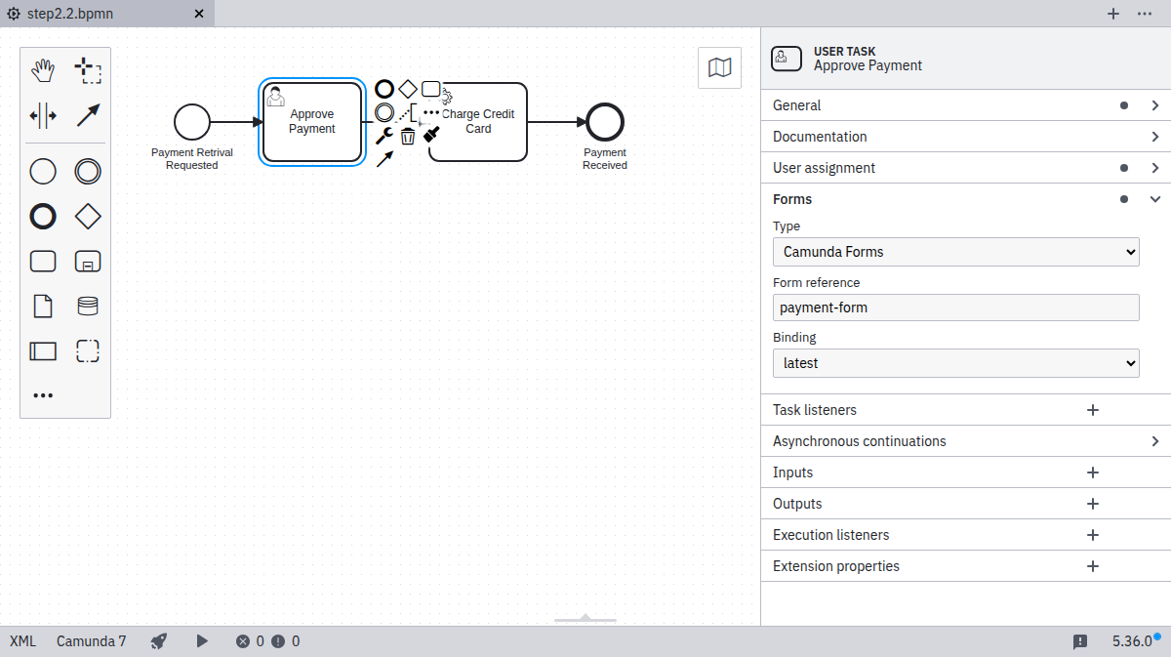The width and height of the screenshot is (1171, 657).
Task: Click the wrench icon to change element type
Action: tap(384, 137)
